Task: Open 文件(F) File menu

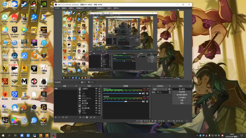Action: pos(57,8)
